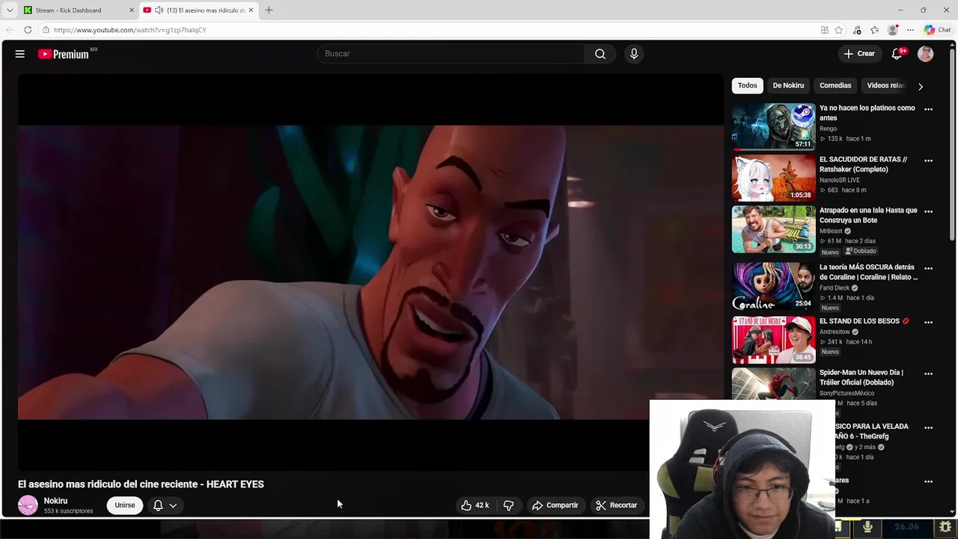Select the Todos filter chip
958x539 pixels.
coord(748,85)
